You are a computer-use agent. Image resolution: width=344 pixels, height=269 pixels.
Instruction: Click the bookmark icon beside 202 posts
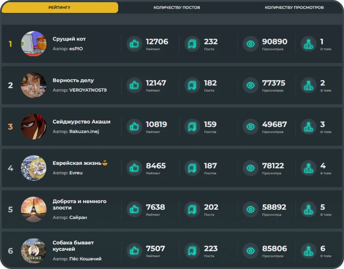192,209
